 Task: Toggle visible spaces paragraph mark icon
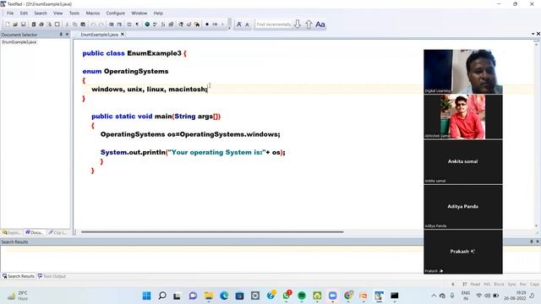click(x=137, y=24)
